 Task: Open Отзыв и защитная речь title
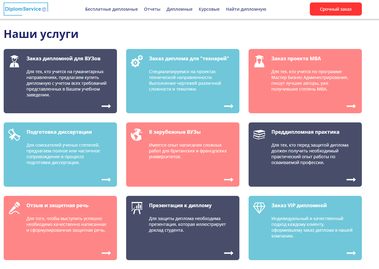pos(58,205)
